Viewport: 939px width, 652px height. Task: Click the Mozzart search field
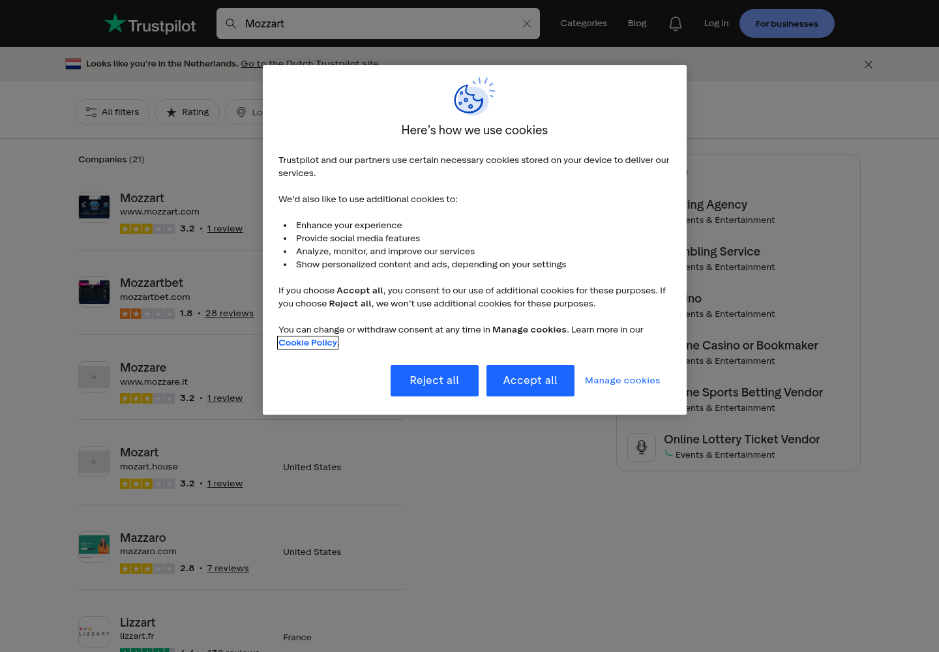(378, 23)
